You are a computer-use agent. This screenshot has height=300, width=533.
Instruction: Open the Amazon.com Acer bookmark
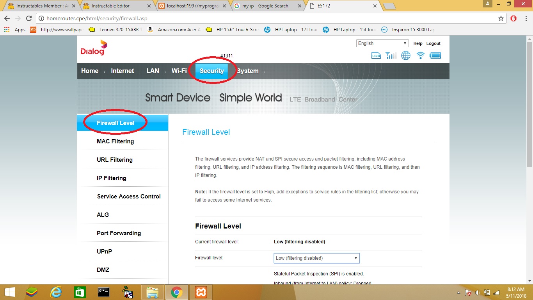point(175,30)
